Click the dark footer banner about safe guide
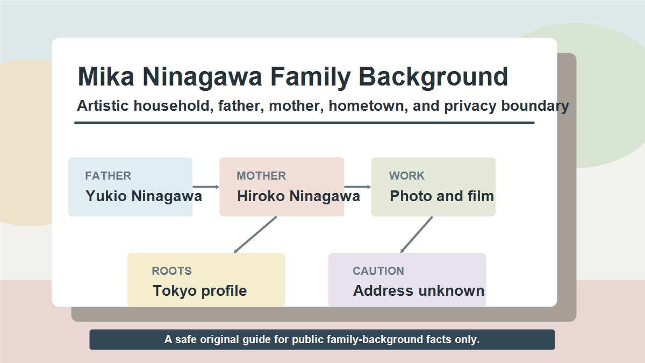The width and height of the screenshot is (645, 363). pos(322,339)
